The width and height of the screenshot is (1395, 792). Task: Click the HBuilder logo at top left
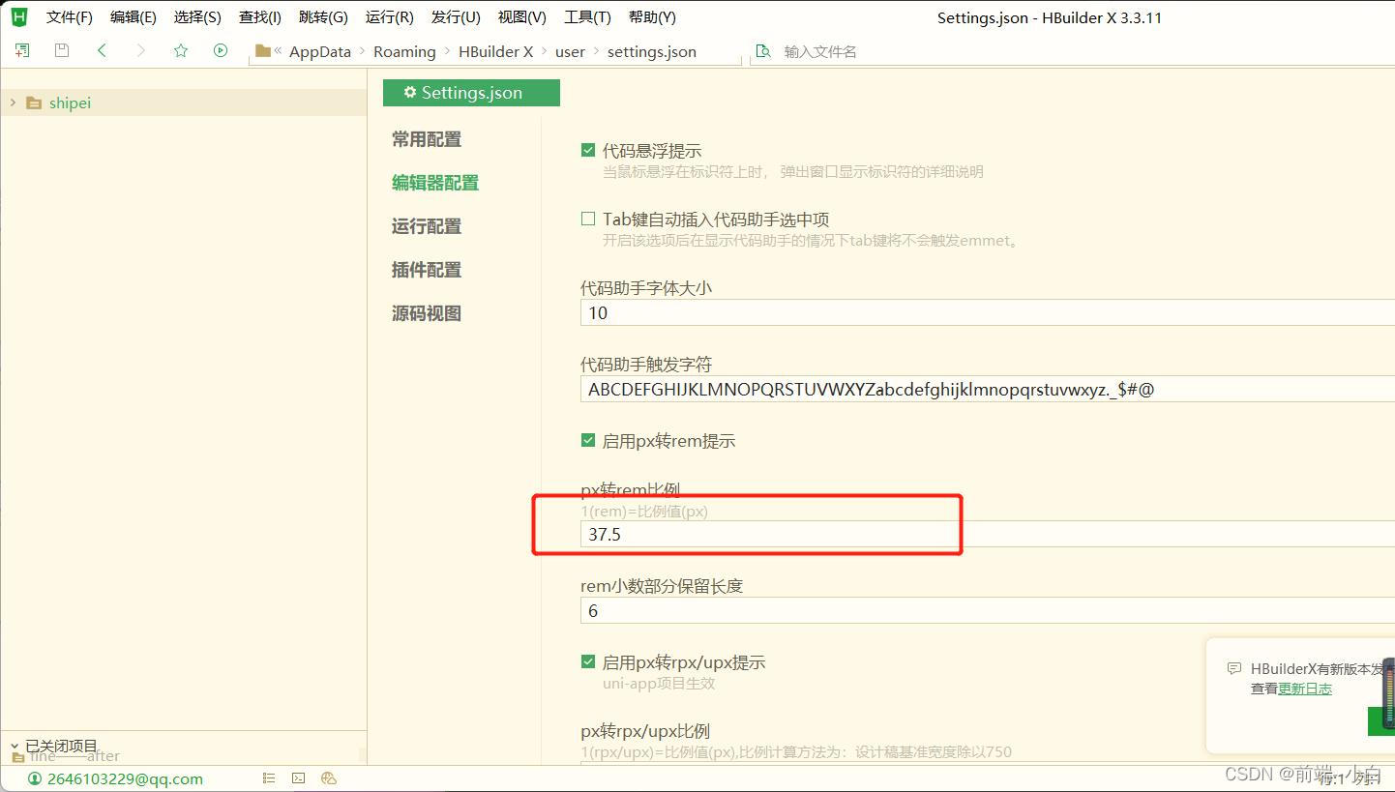[17, 16]
